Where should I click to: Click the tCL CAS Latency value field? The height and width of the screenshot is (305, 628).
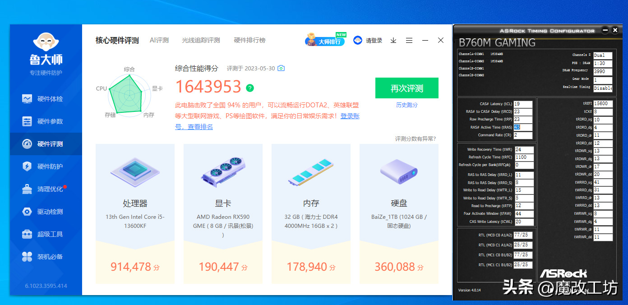(x=523, y=104)
